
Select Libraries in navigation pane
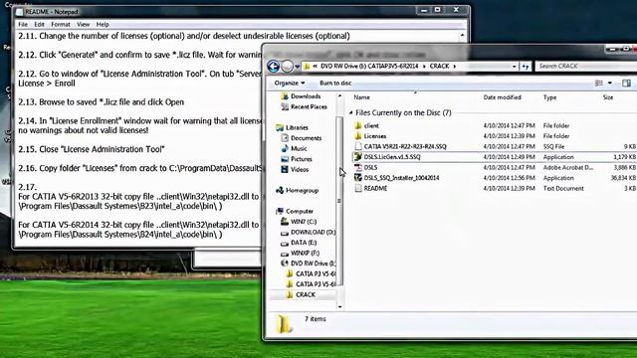(297, 127)
